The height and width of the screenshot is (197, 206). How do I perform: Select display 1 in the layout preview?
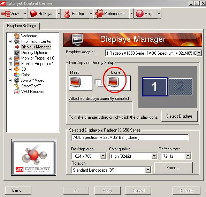click(x=155, y=87)
